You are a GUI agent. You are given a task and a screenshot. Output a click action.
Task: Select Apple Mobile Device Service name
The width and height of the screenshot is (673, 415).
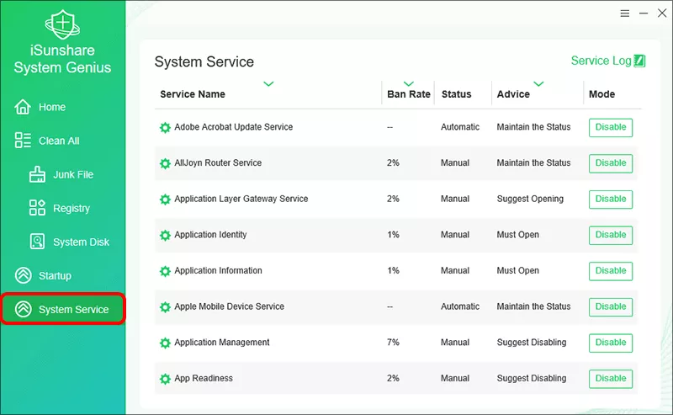[229, 306]
